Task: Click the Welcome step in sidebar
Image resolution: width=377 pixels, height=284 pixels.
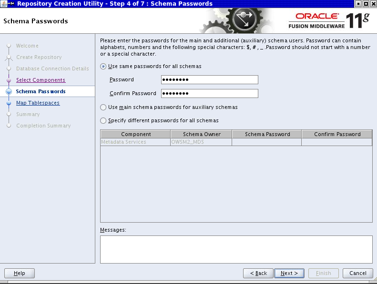Action: click(x=27, y=46)
